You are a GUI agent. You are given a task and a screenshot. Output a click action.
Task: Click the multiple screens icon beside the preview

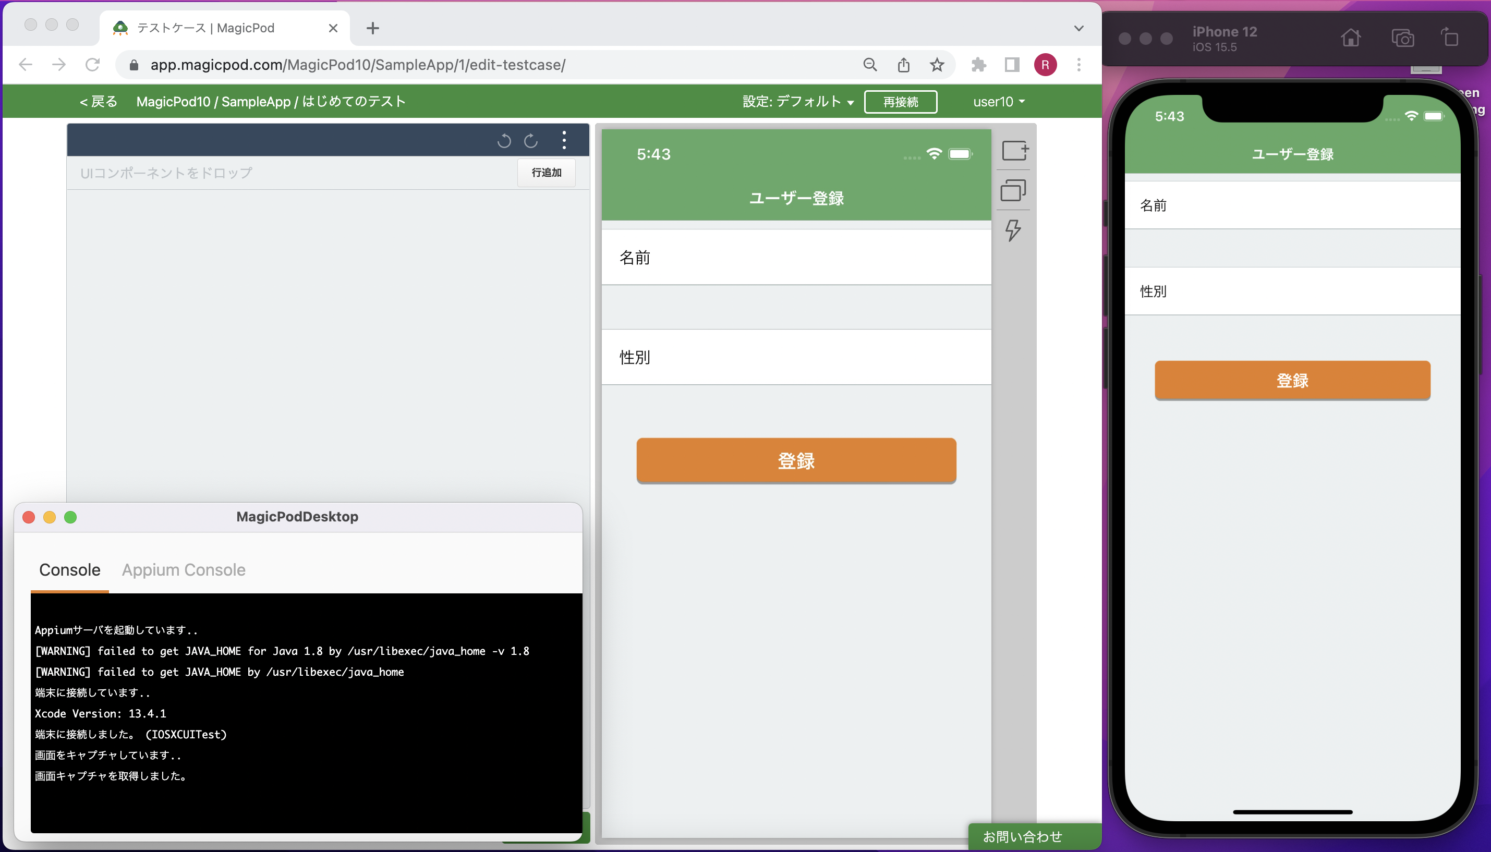1013,190
